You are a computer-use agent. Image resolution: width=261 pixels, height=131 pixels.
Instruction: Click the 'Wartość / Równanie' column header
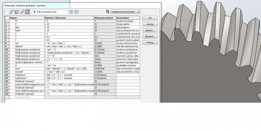(69, 18)
